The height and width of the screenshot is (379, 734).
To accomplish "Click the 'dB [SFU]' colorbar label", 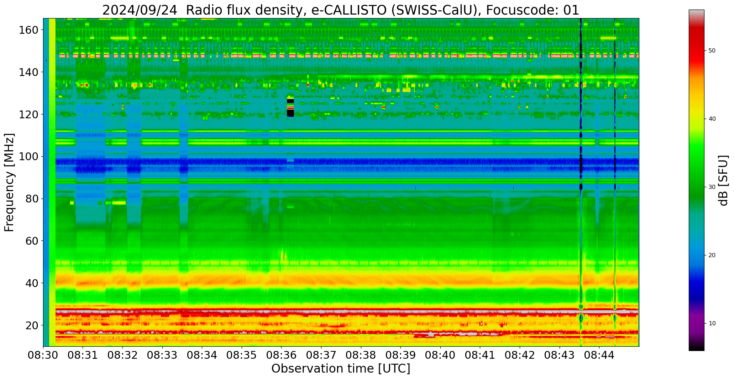I will pos(723,180).
